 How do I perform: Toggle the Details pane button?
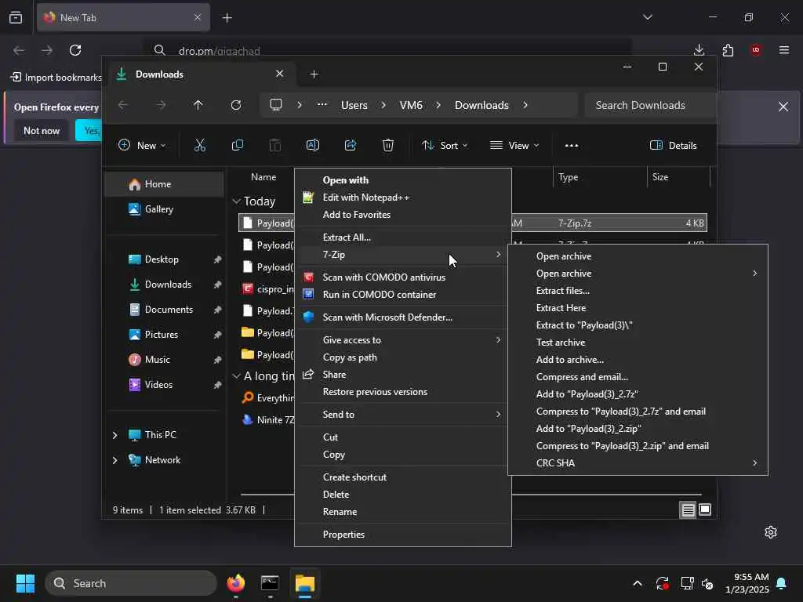(x=673, y=145)
